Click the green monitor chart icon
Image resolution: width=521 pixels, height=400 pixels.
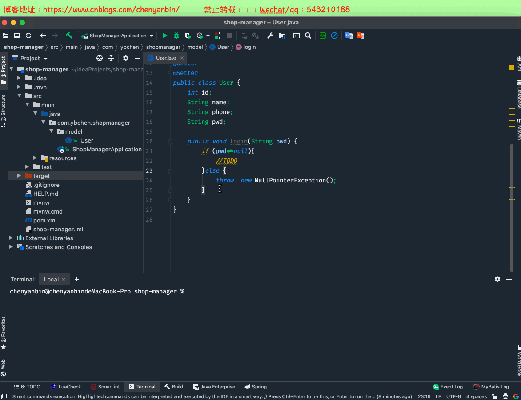point(323,36)
